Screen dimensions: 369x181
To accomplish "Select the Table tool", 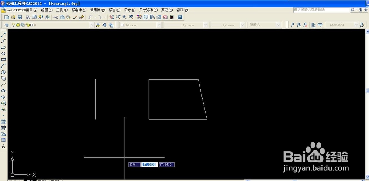I will pos(3,140).
